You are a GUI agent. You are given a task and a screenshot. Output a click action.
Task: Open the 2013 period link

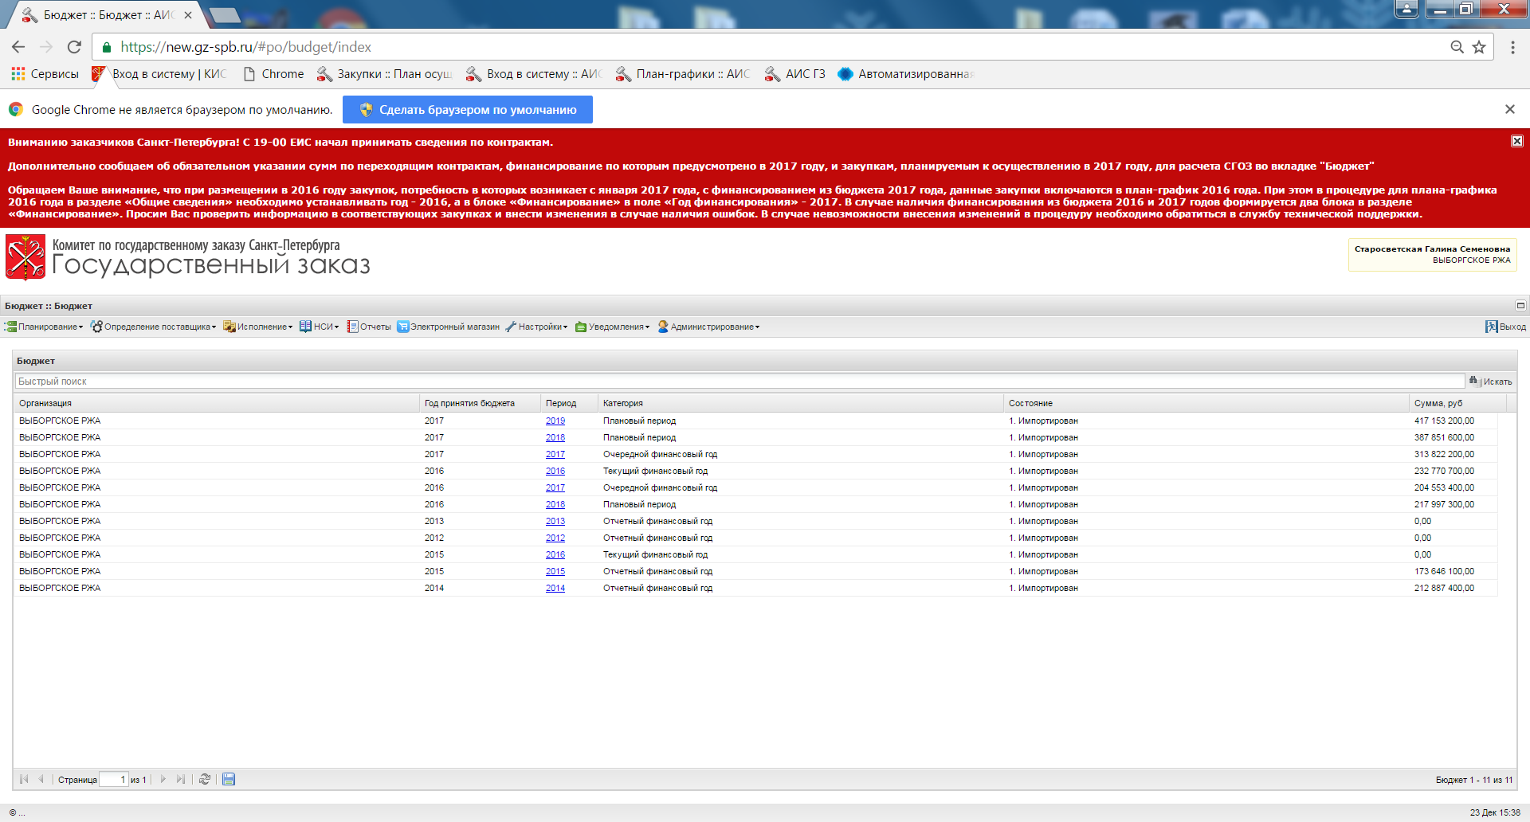coord(555,521)
